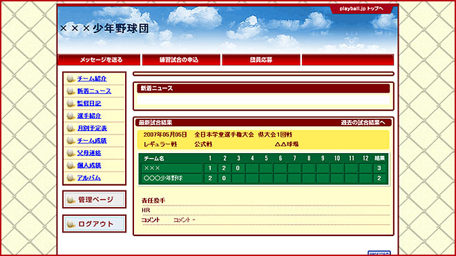Click ×××少年野球団 site title
The height and width of the screenshot is (256, 456).
pos(104,28)
